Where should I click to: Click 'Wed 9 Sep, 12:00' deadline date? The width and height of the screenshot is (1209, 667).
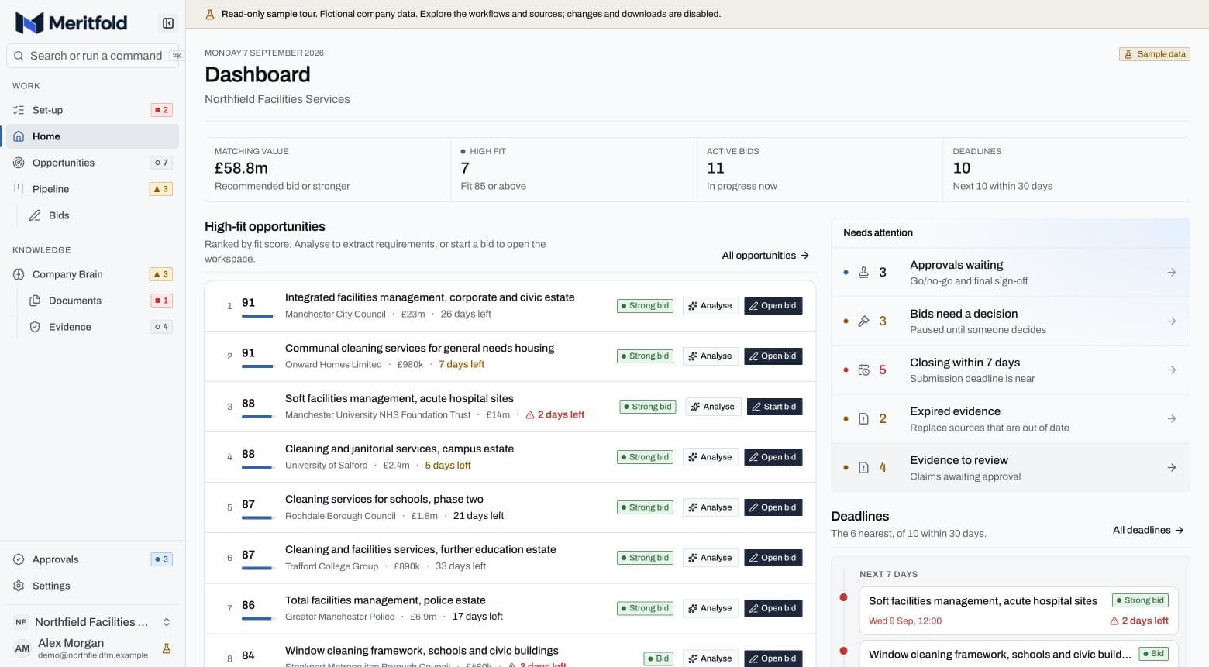(x=905, y=621)
